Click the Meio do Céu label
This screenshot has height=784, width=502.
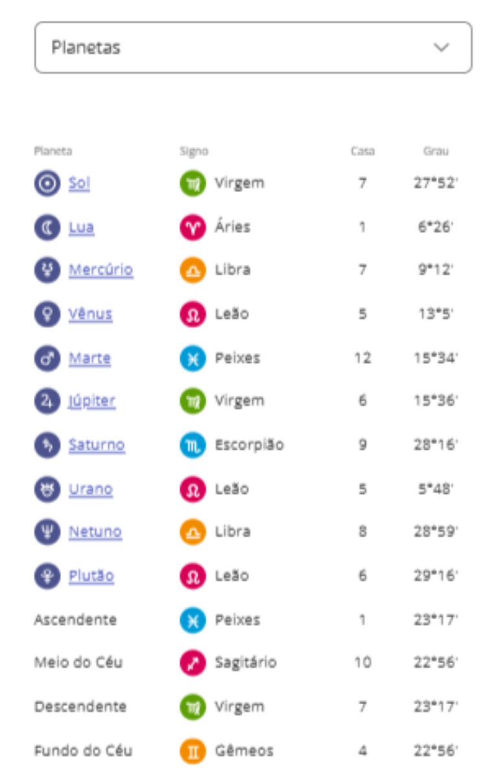tap(78, 663)
